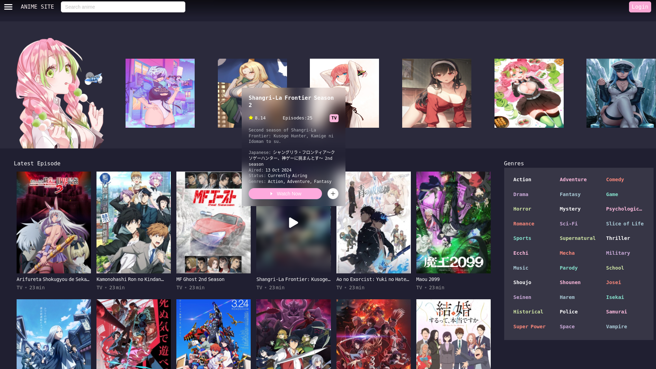Select the Romance genre
The image size is (656, 369).
point(524,224)
